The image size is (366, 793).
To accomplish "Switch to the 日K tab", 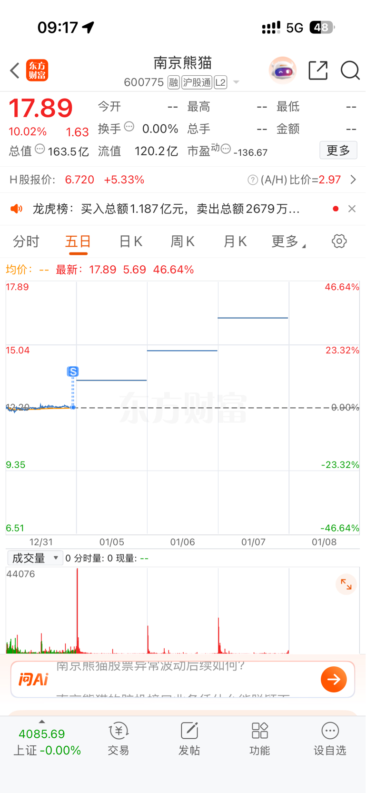I will click(x=130, y=241).
